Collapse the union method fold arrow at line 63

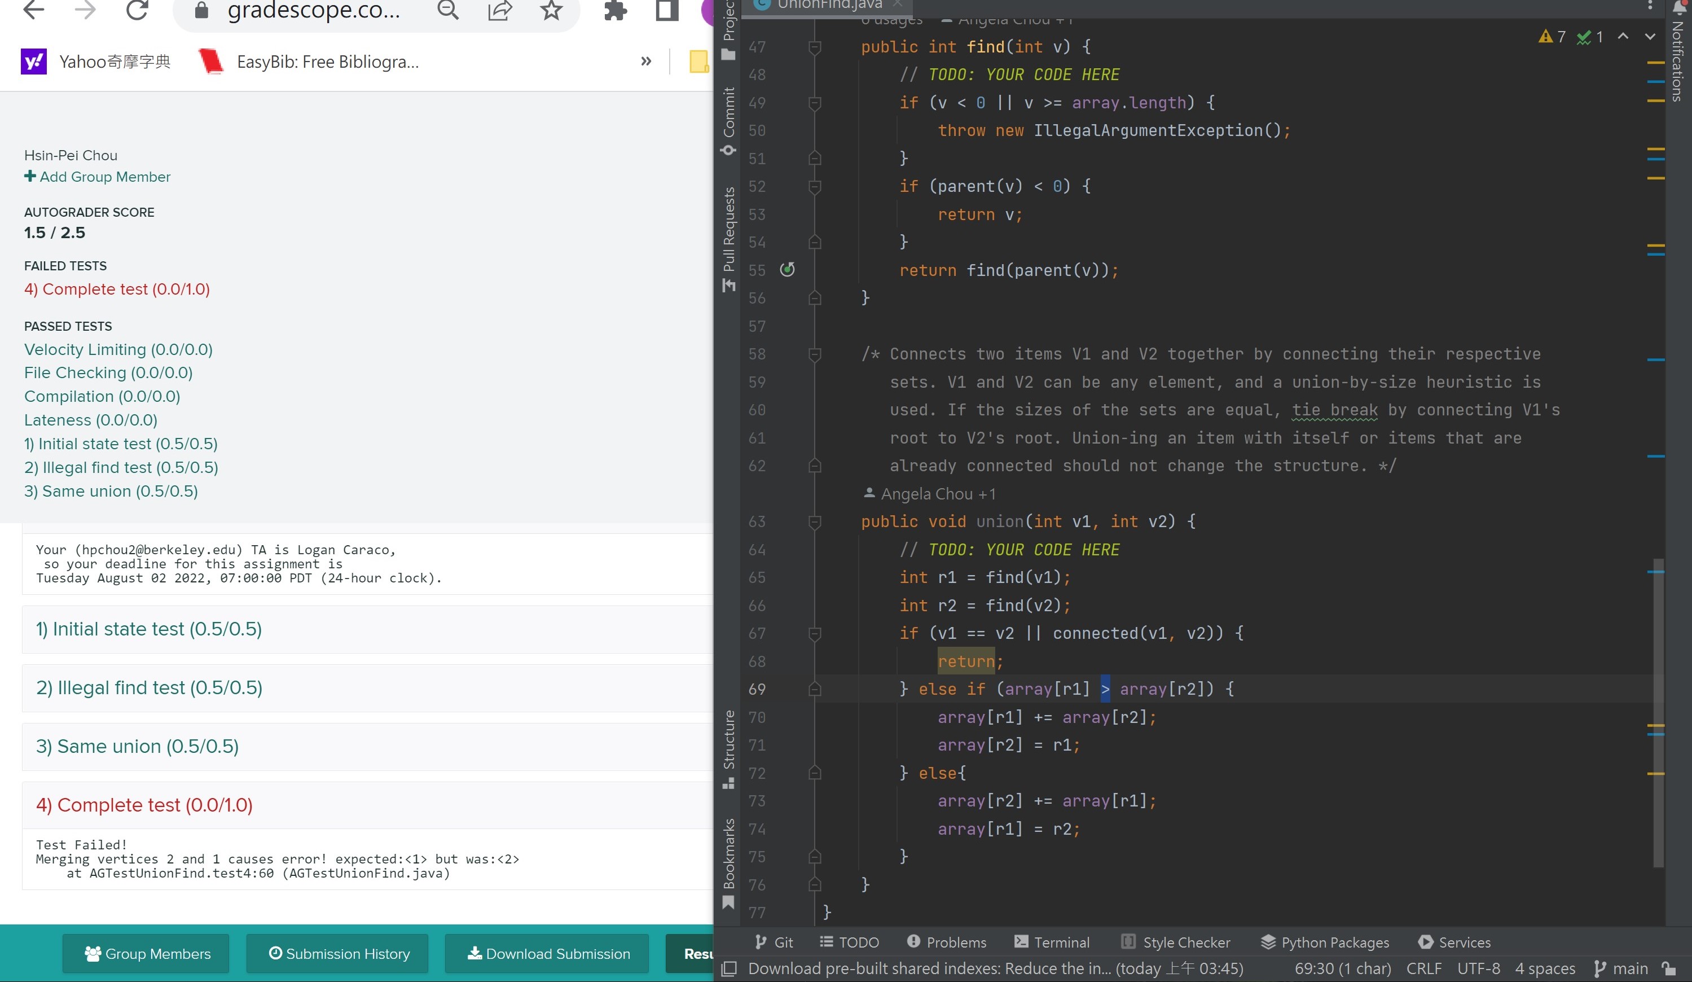[815, 522]
